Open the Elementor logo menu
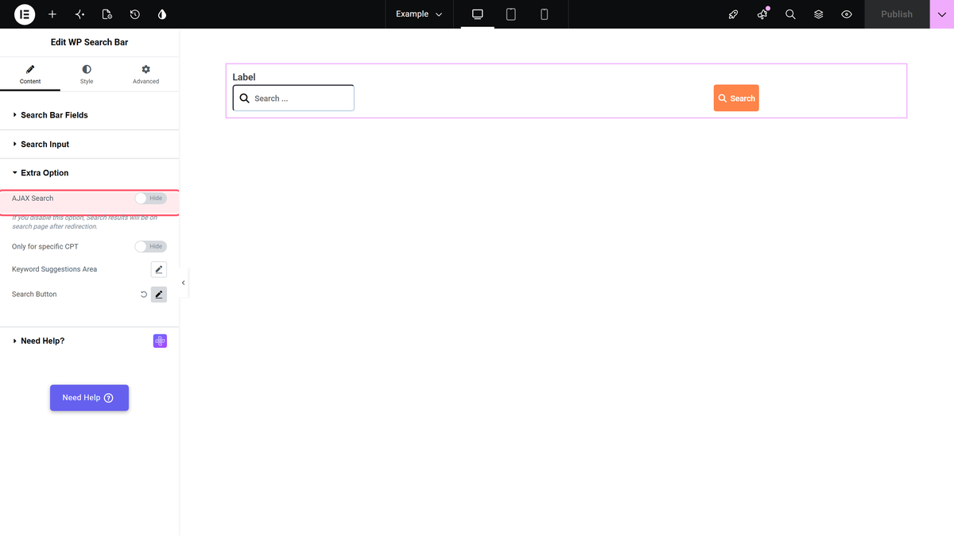The height and width of the screenshot is (536, 954). point(25,14)
